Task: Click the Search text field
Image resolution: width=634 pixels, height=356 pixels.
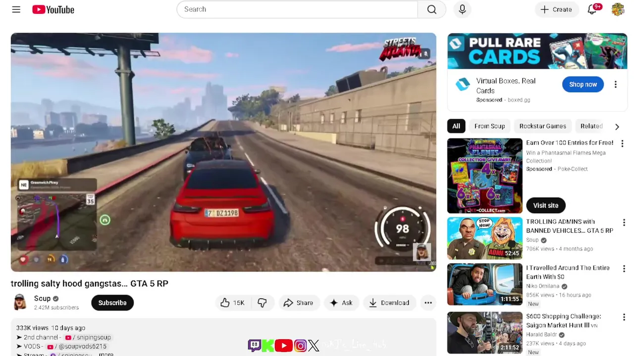Action: tap(297, 9)
